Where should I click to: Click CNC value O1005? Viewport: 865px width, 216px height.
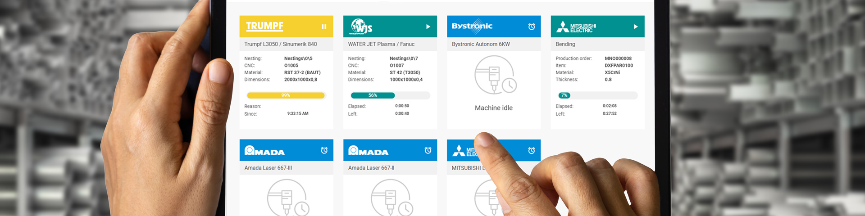coord(291,65)
